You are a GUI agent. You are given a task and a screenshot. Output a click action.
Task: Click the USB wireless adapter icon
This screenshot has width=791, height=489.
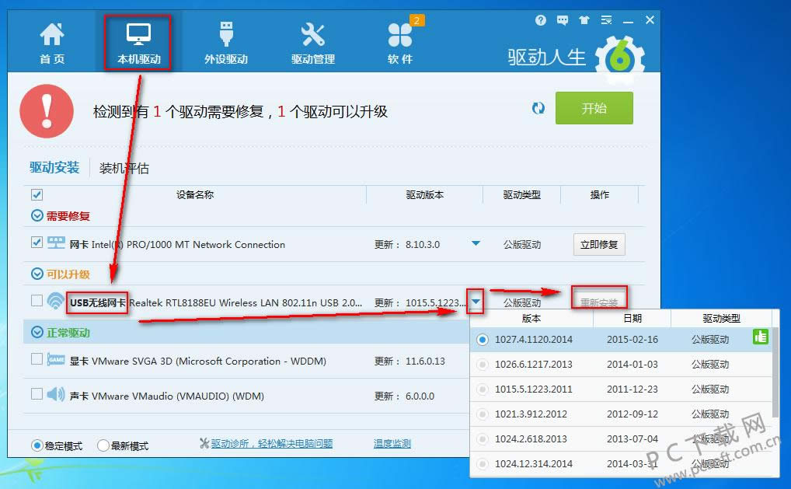tap(55, 302)
